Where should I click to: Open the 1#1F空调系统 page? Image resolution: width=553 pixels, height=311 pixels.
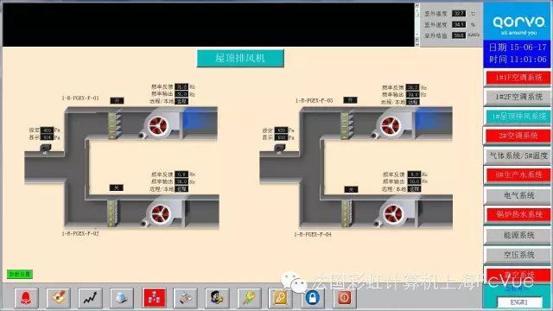[x=518, y=78]
